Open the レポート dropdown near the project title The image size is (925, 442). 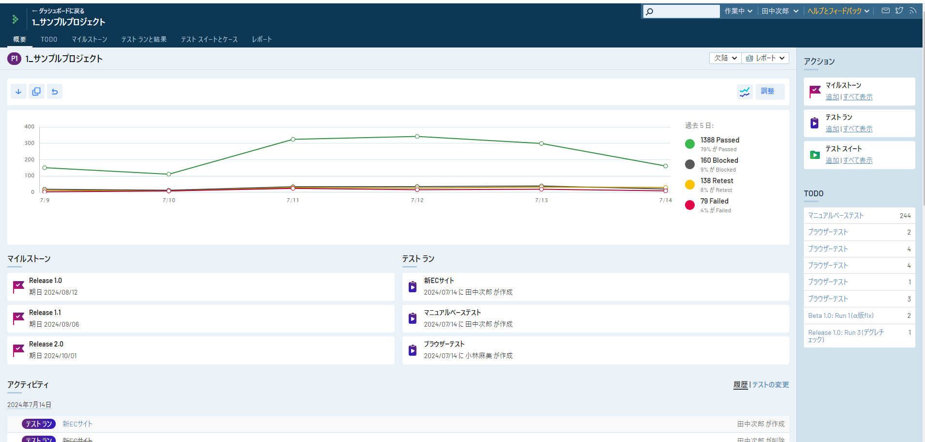765,58
